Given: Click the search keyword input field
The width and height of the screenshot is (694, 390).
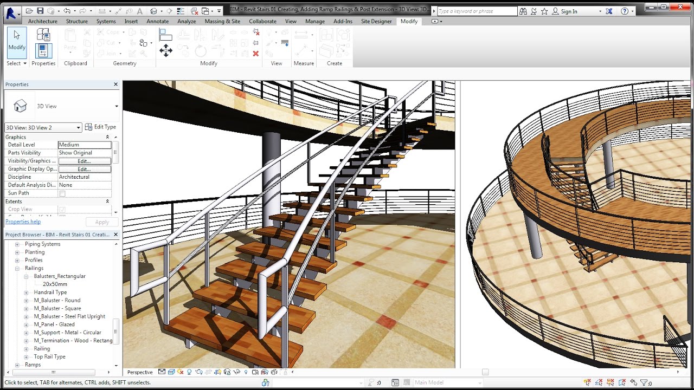Looking at the screenshot, I should pyautogui.click(x=477, y=11).
